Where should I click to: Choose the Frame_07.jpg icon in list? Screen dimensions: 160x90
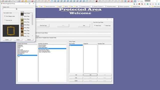pos(22,23)
